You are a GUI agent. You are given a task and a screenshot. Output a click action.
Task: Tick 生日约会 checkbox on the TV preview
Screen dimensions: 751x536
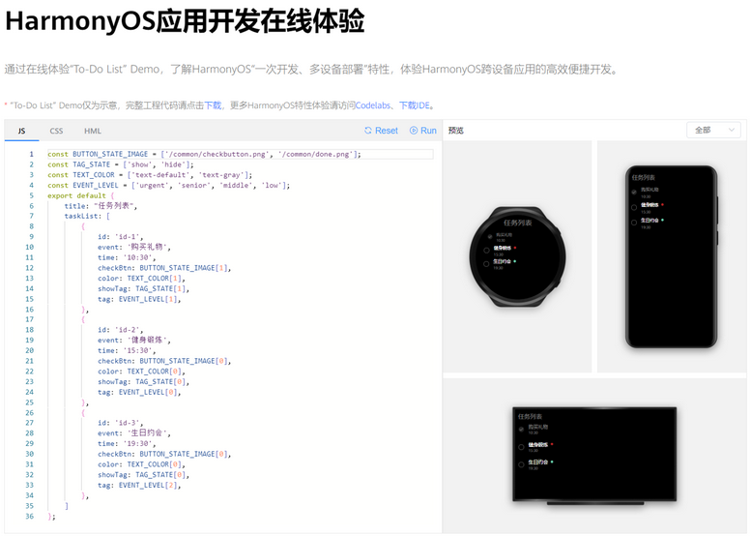click(x=522, y=464)
